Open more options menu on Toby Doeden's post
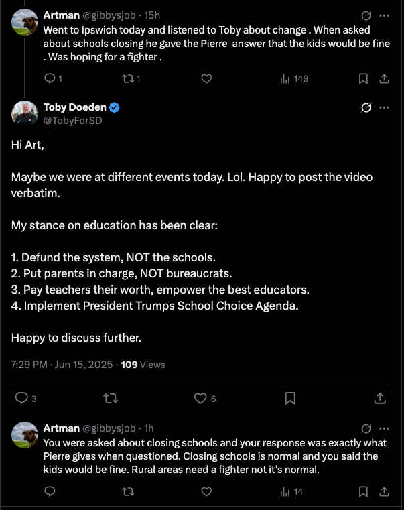 coord(384,107)
